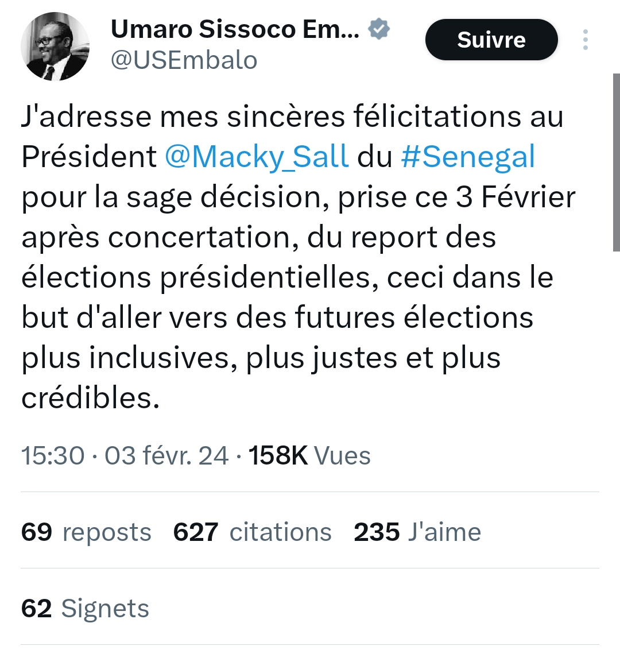Image resolution: width=620 pixels, height=650 pixels.
Task: Click the citations label text
Action: [280, 532]
